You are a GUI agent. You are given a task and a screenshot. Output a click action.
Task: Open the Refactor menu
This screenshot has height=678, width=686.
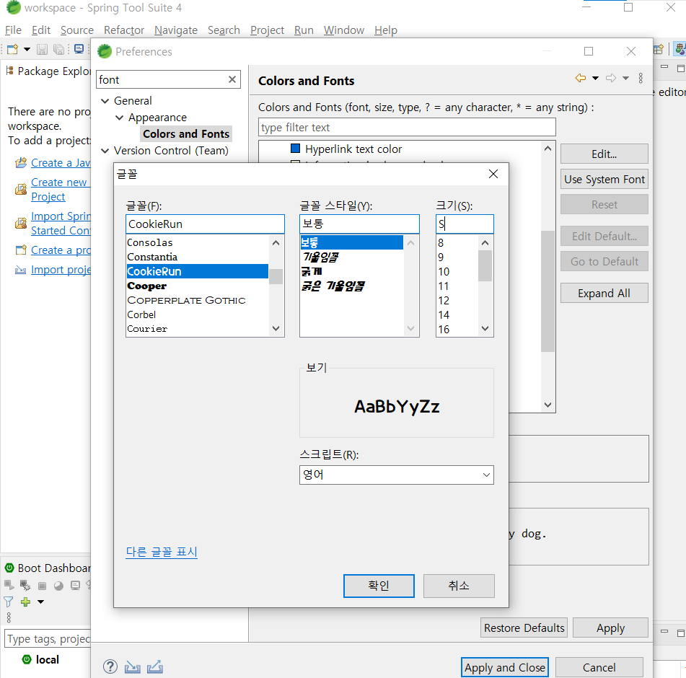[124, 30]
